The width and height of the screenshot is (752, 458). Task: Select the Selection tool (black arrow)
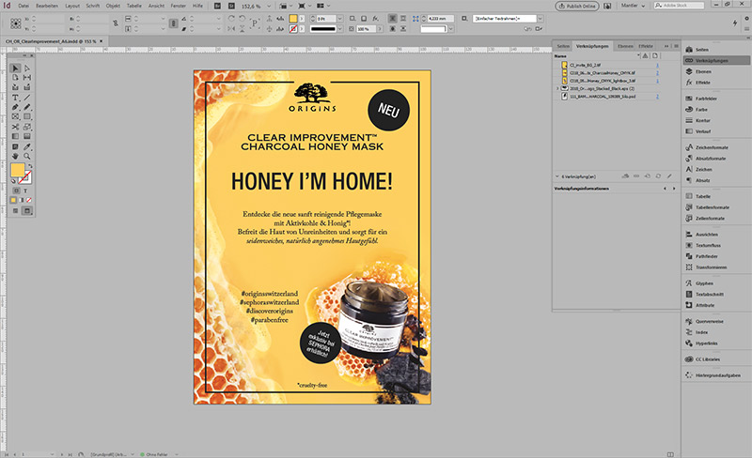[x=15, y=68]
